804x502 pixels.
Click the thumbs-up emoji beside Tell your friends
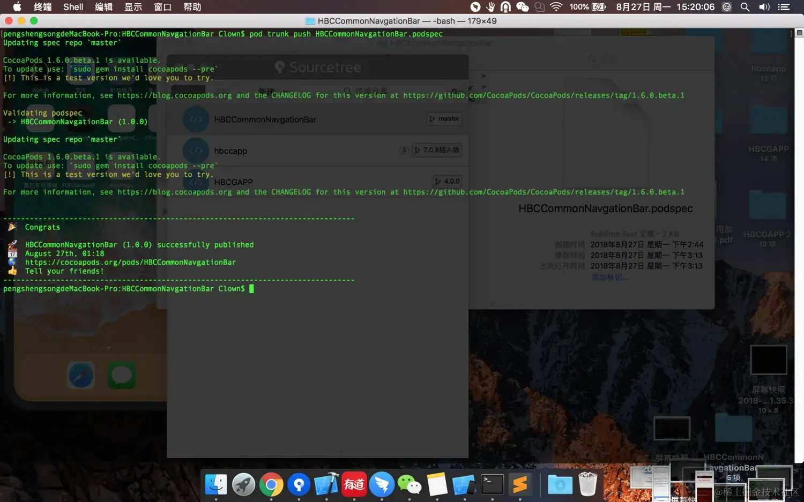12,271
